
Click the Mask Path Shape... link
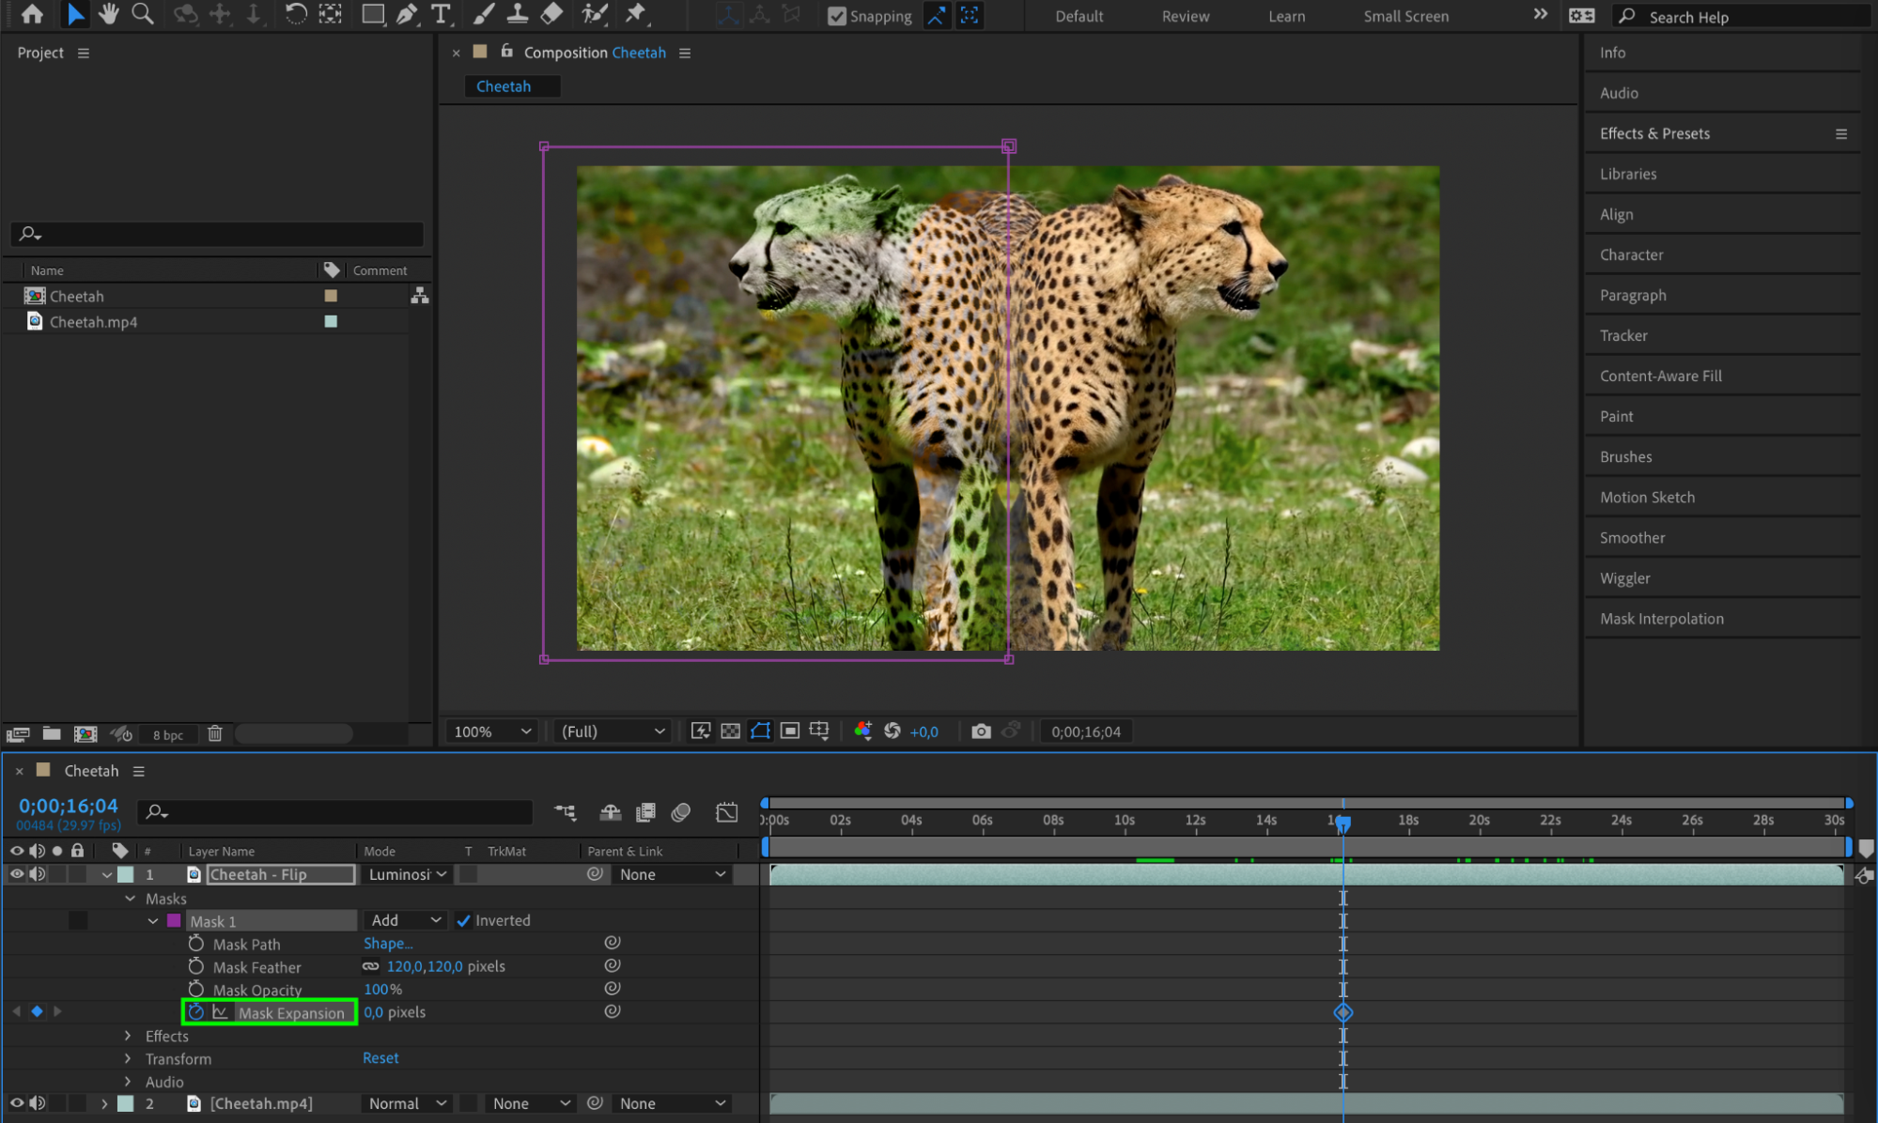tap(388, 944)
